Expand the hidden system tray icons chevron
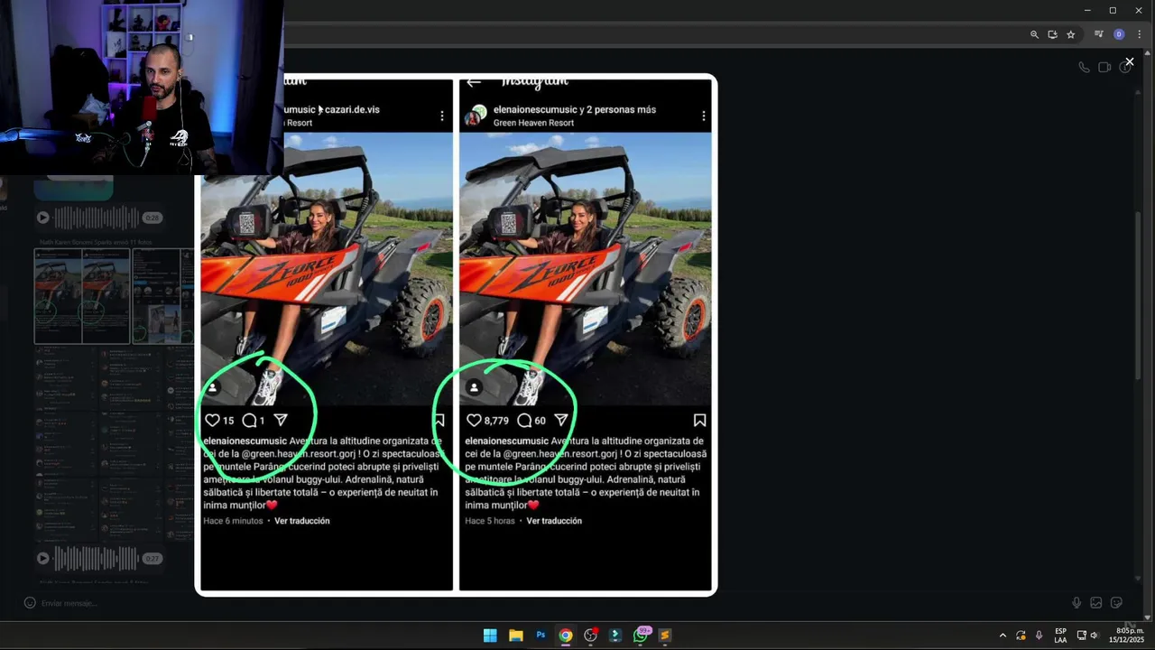 tap(1003, 636)
